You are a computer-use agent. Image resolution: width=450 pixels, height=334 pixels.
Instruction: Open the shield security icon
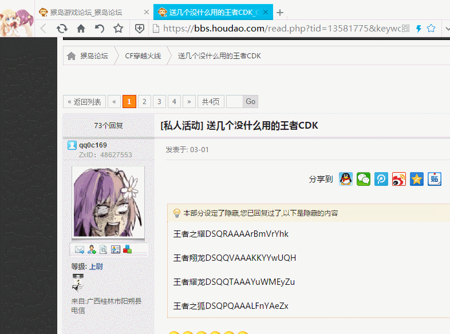[140, 29]
